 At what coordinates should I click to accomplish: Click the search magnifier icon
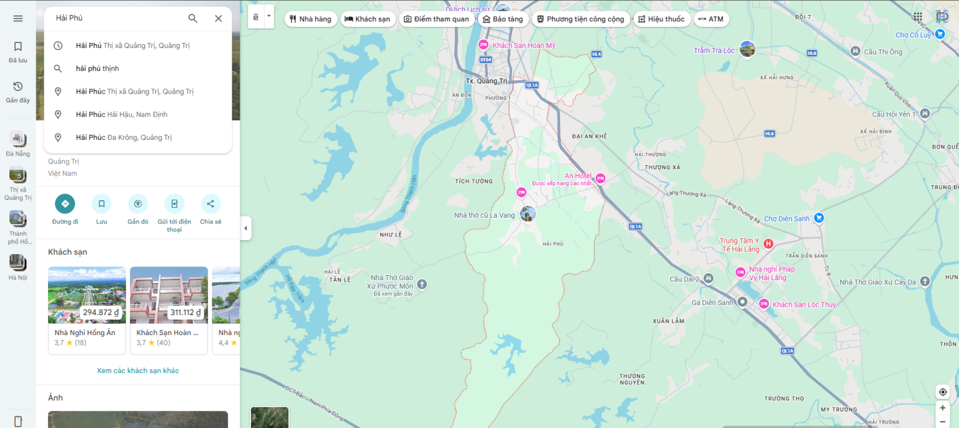pyautogui.click(x=193, y=19)
